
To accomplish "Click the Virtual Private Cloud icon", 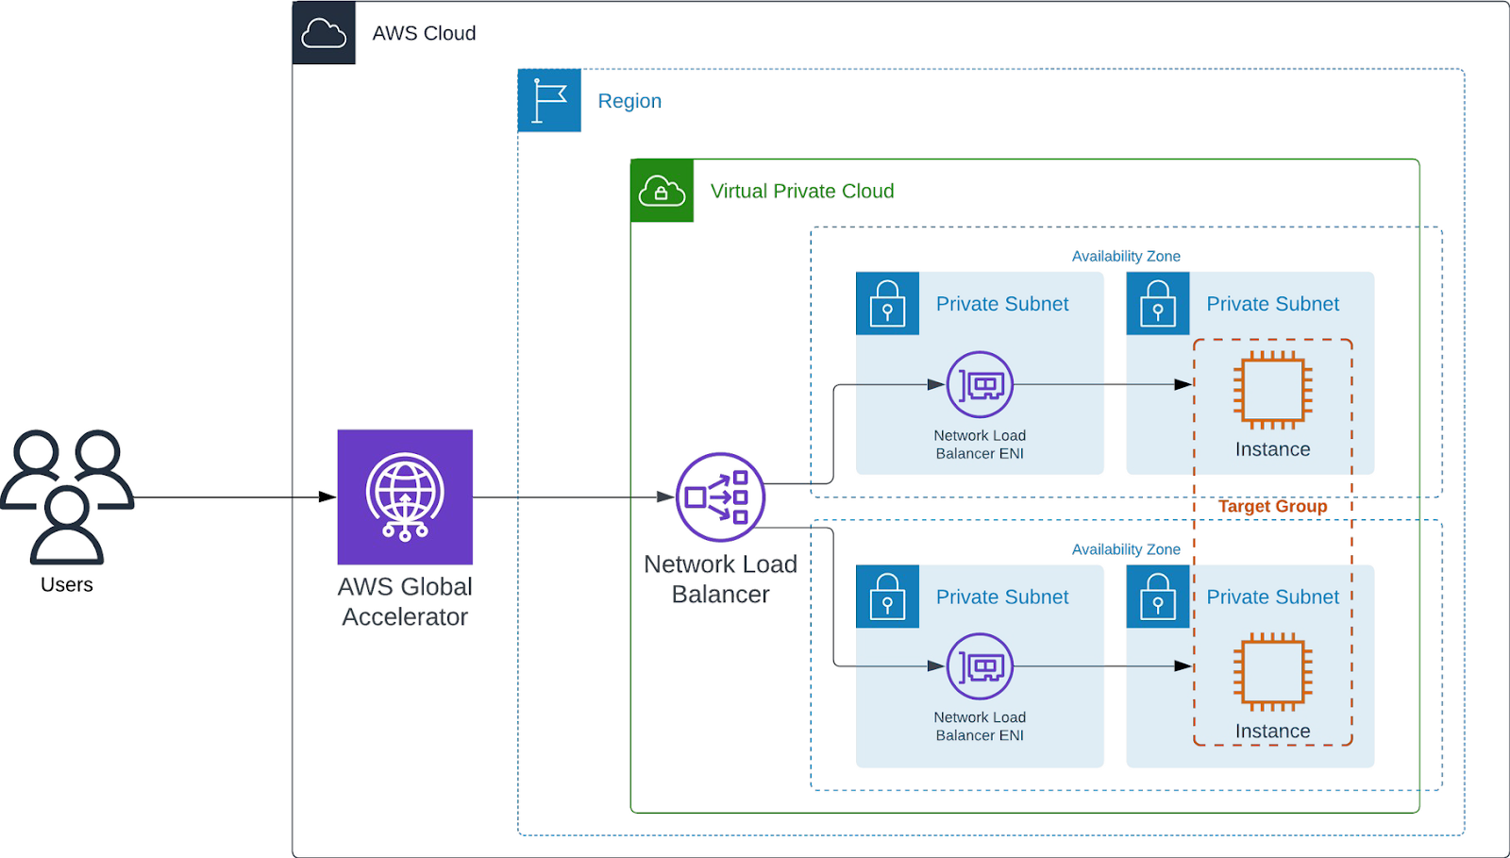I will click(661, 192).
